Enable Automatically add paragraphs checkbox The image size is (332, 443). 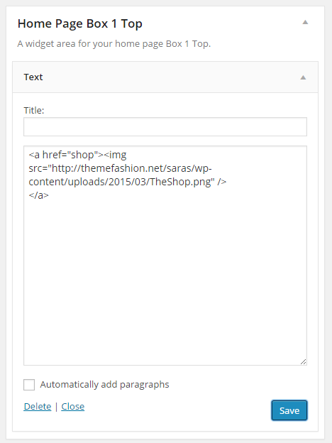(x=29, y=385)
